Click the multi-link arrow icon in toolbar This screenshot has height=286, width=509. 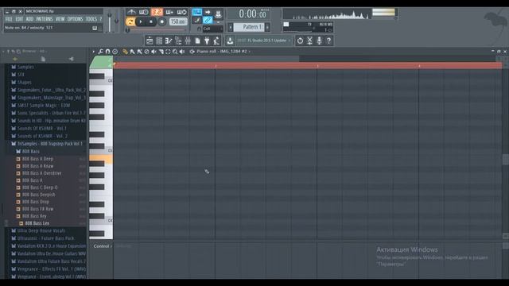point(208,13)
